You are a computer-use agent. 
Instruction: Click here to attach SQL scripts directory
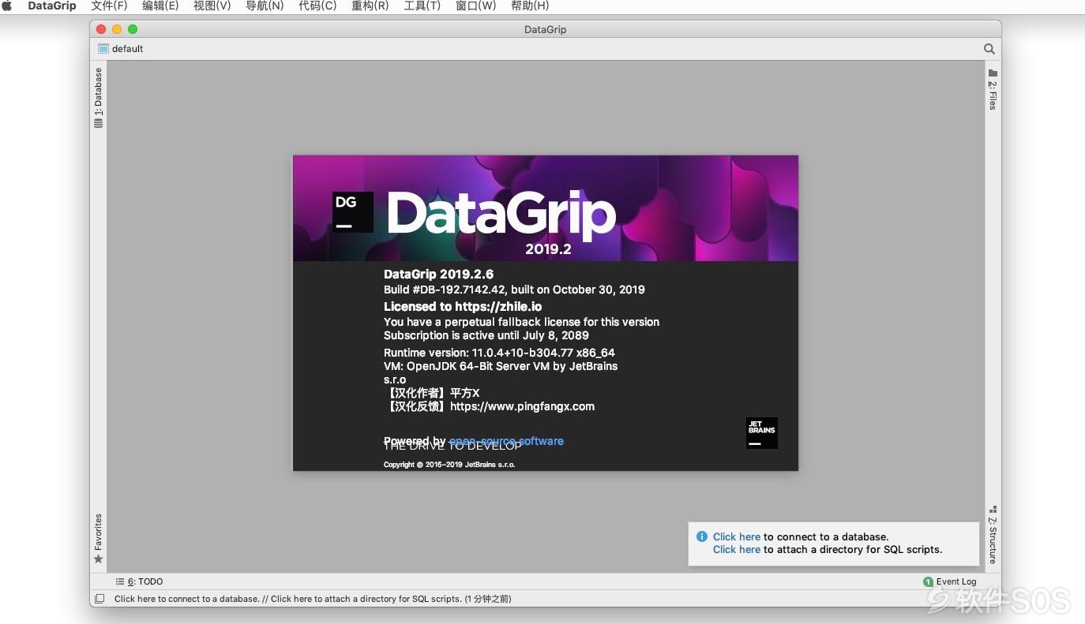coord(737,549)
